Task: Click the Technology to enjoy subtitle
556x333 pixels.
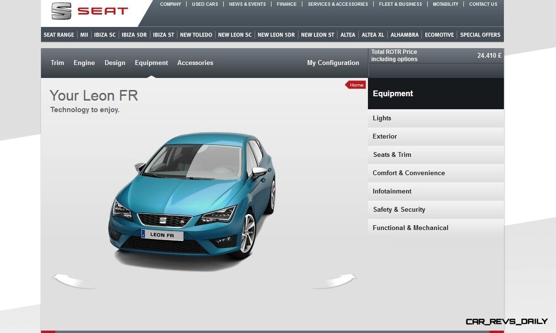Action: (85, 110)
